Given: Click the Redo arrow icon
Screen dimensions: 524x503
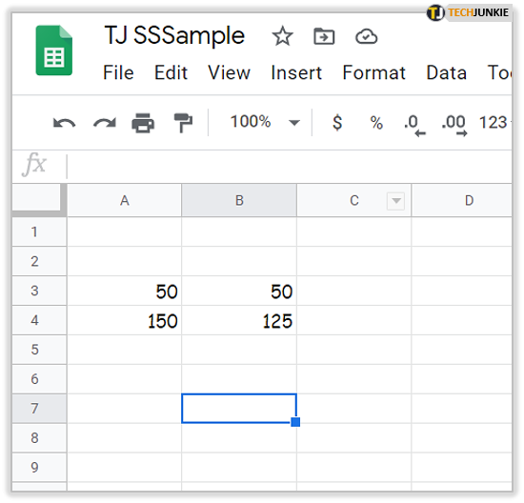Looking at the screenshot, I should coord(105,123).
